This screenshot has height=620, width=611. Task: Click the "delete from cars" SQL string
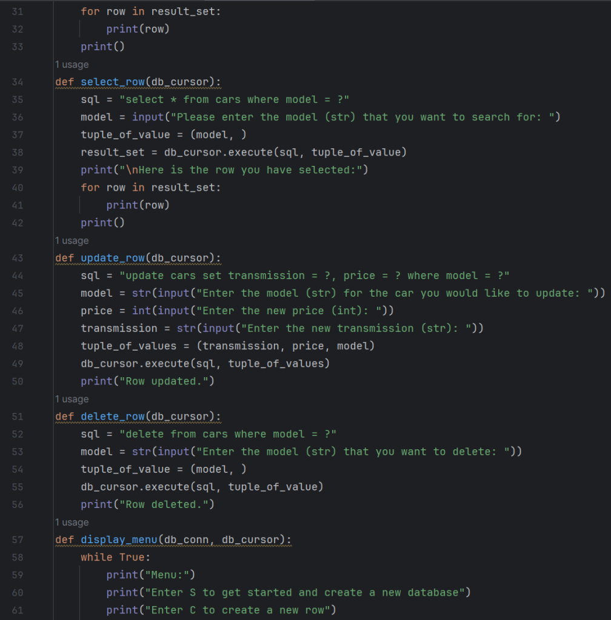pyautogui.click(x=227, y=434)
